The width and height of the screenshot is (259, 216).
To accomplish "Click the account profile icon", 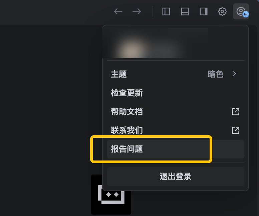I will (x=241, y=11).
